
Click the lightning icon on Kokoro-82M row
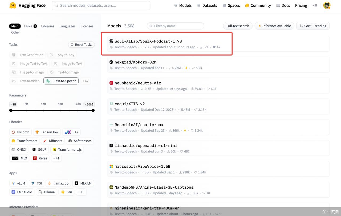click(186, 68)
